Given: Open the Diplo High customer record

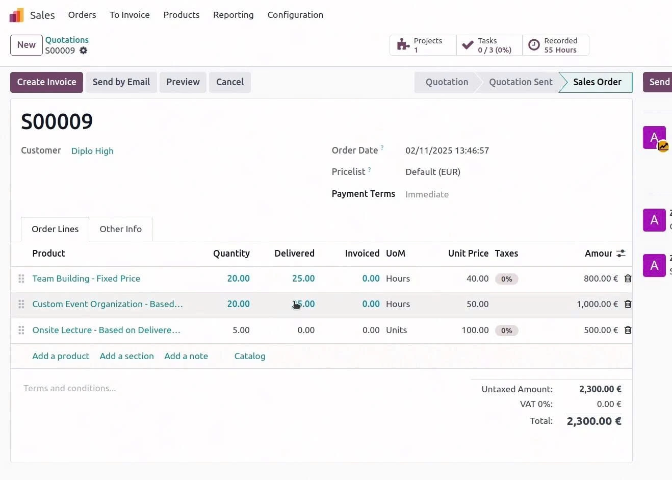Looking at the screenshot, I should coord(92,151).
